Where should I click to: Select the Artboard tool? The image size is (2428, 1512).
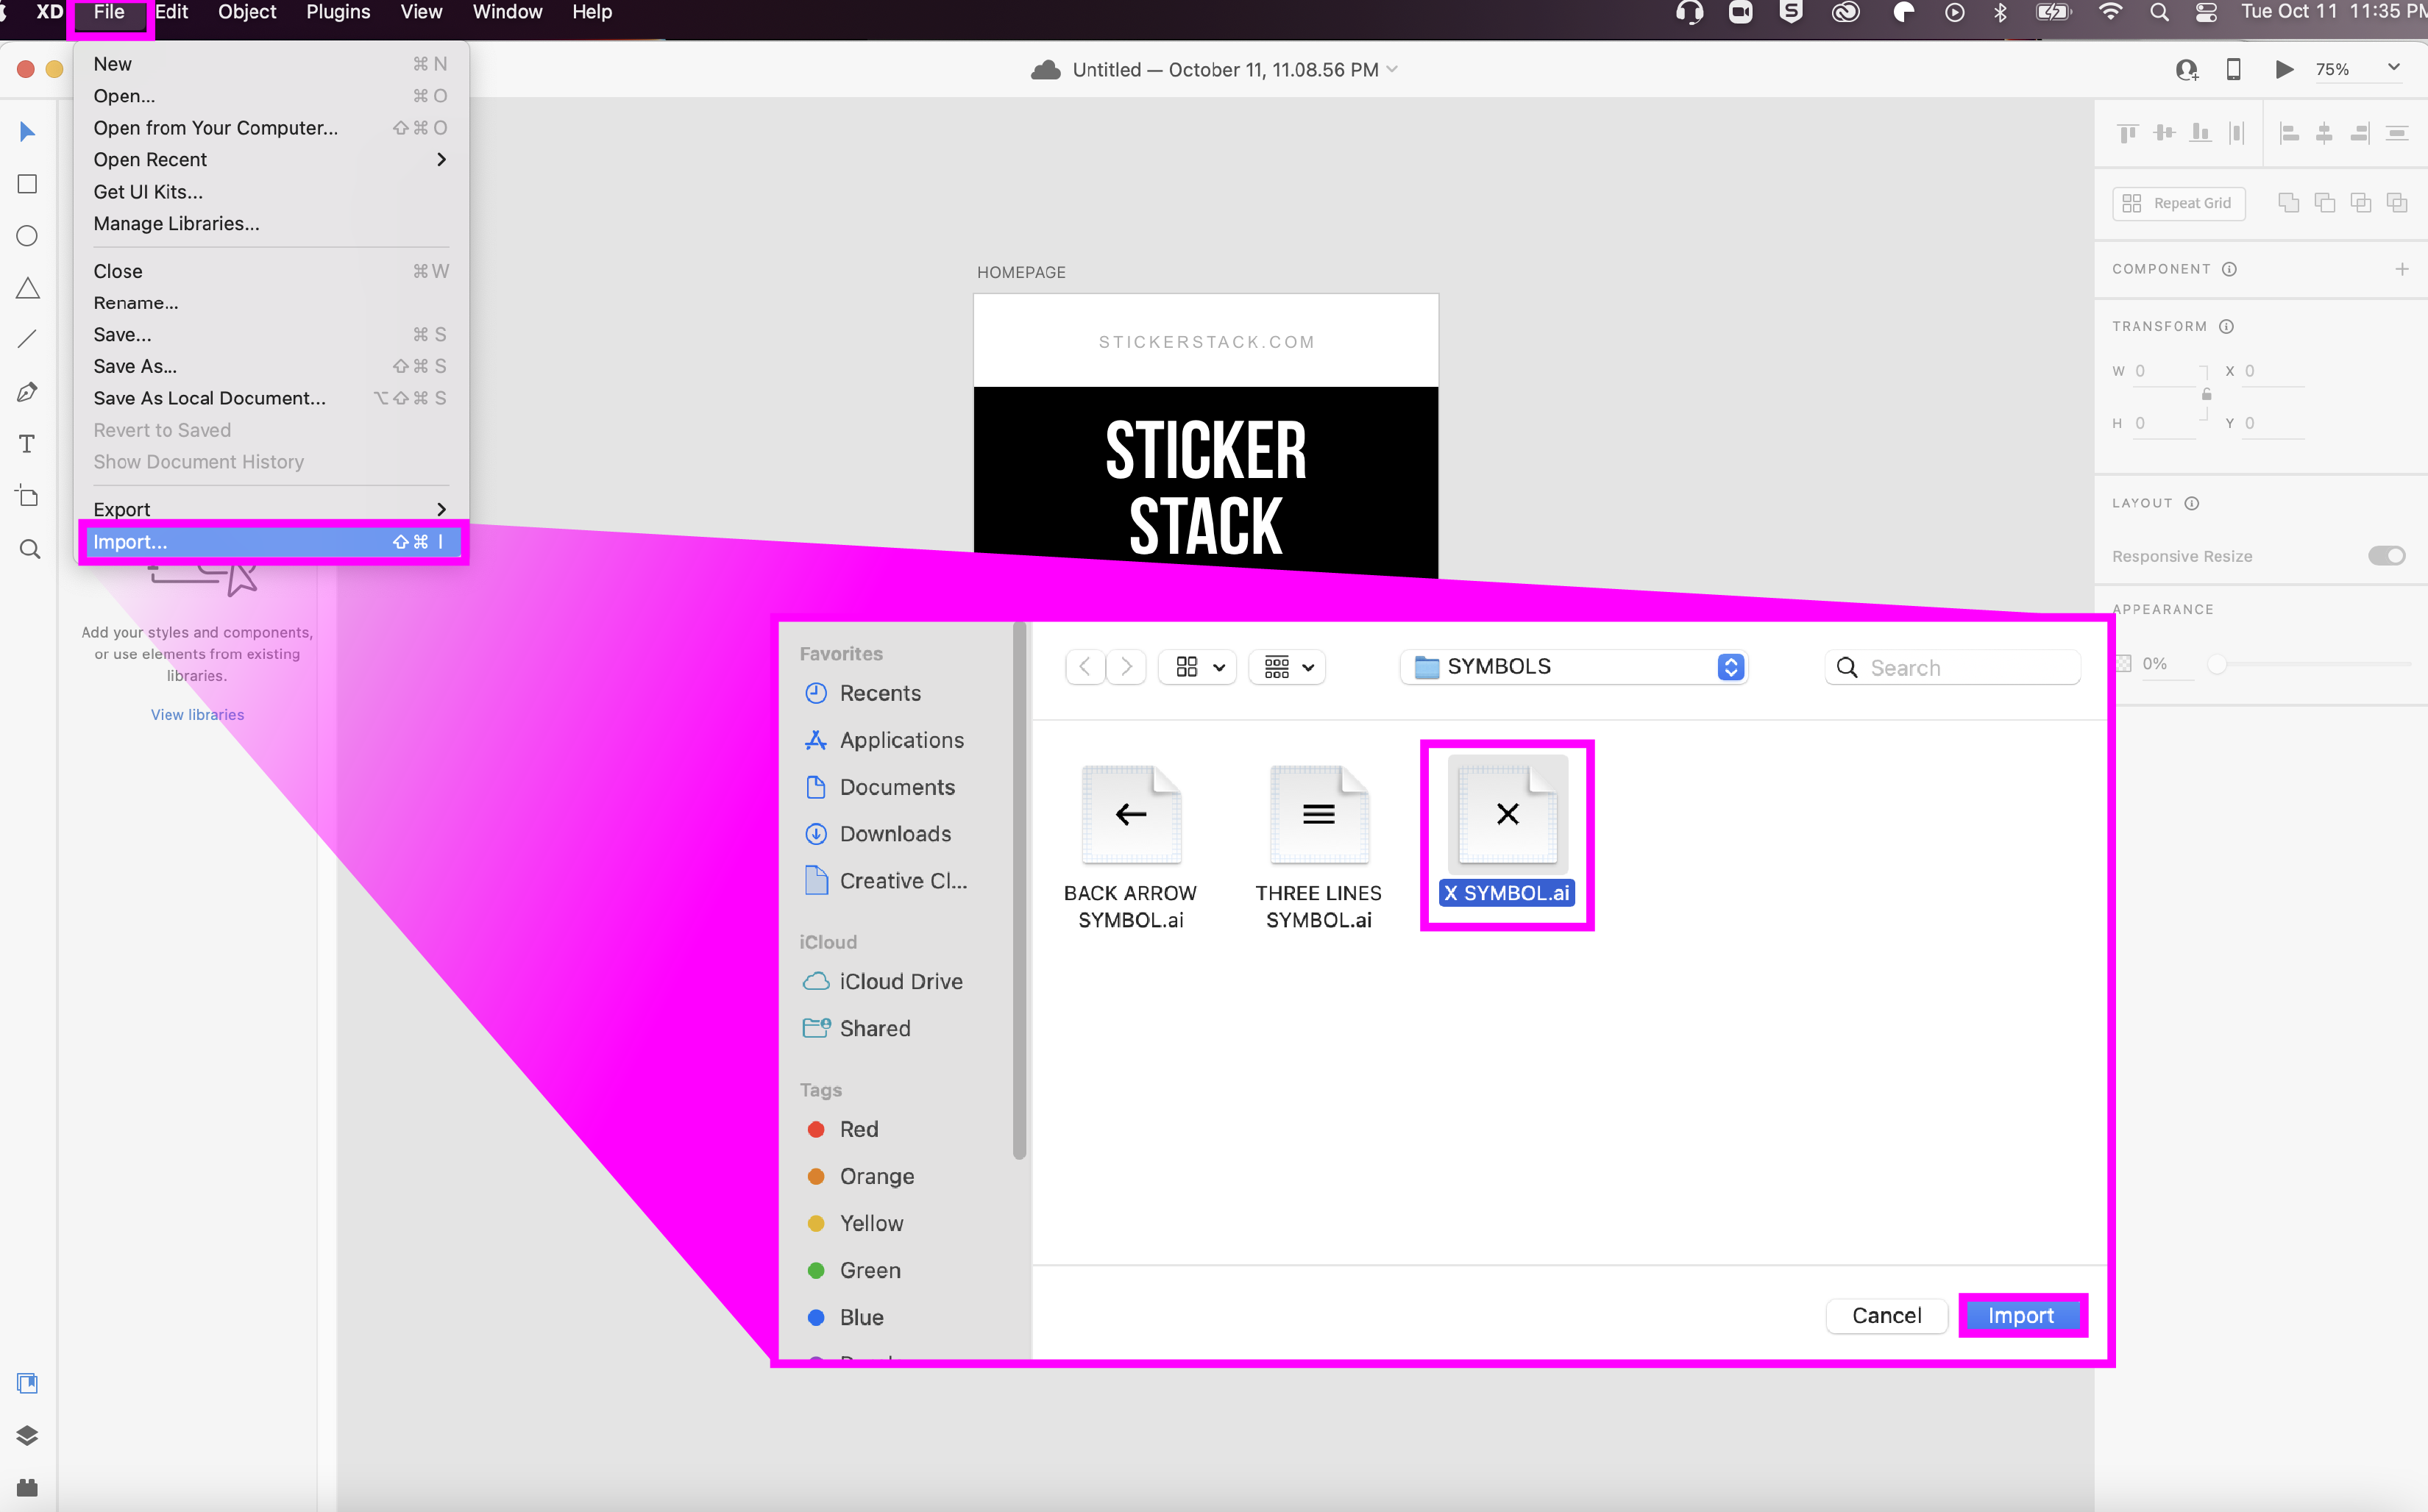[27, 496]
